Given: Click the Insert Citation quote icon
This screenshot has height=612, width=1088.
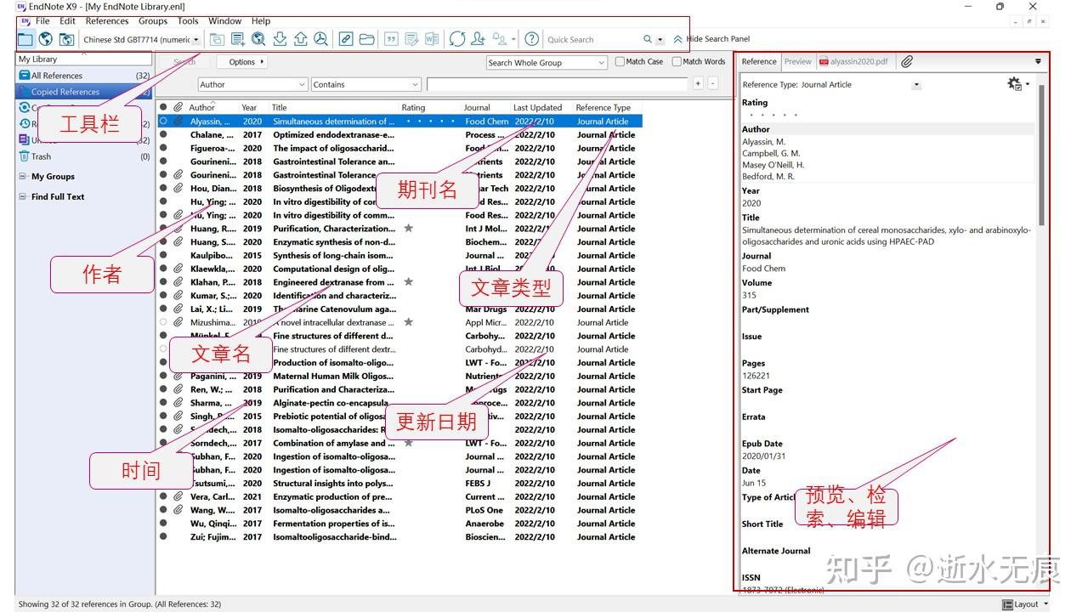Looking at the screenshot, I should point(392,39).
